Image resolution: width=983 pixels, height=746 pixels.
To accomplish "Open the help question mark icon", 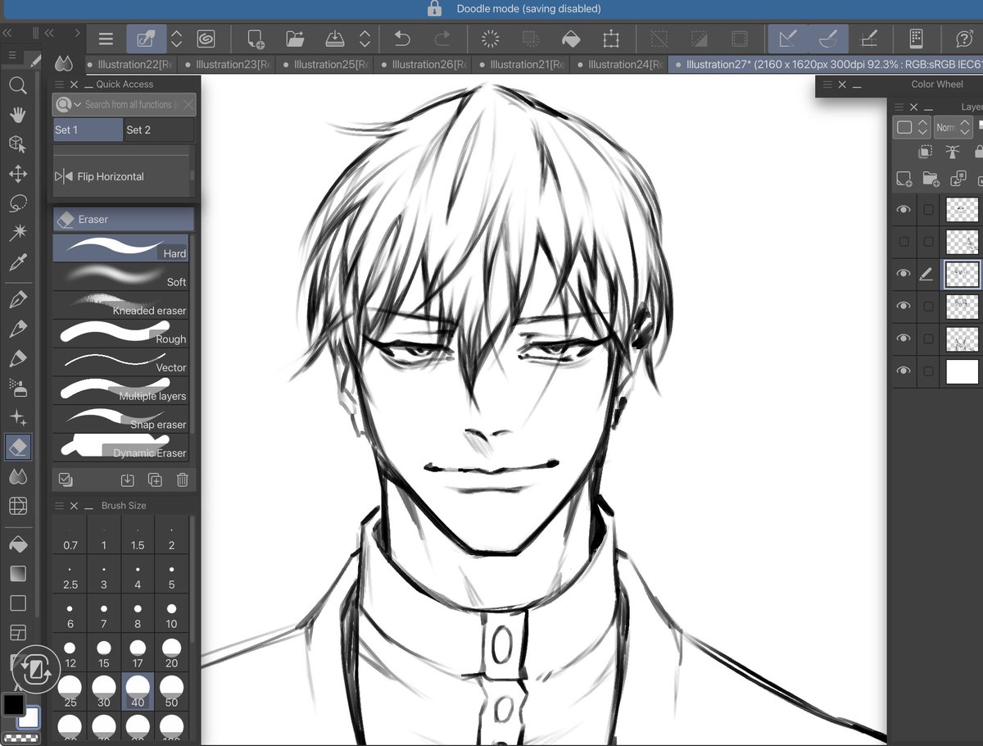I will click(964, 39).
